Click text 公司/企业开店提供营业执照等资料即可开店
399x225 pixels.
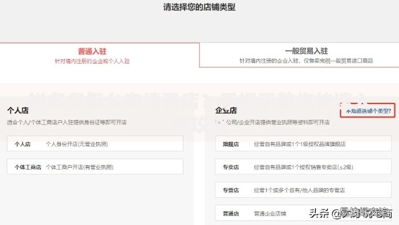278,122
